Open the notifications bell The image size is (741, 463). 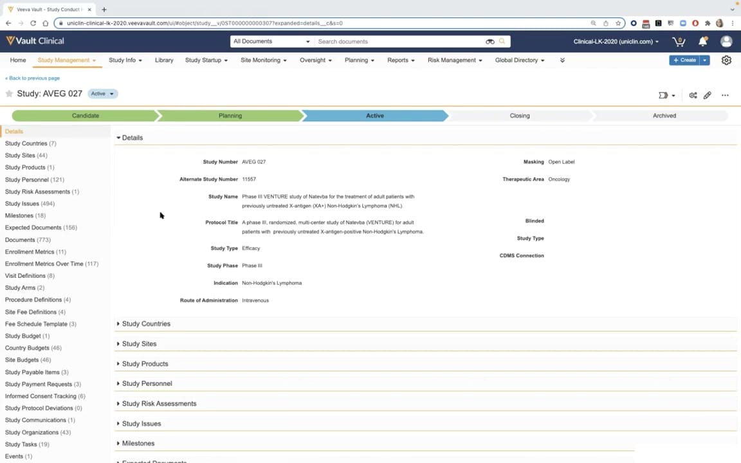[x=702, y=42]
